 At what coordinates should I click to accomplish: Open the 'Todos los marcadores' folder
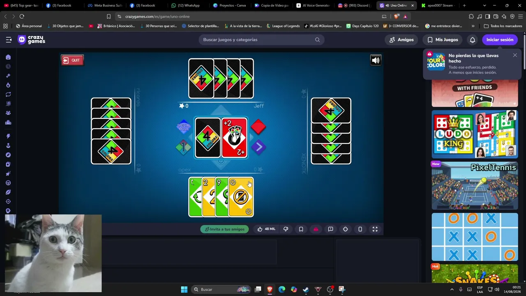point(503,26)
